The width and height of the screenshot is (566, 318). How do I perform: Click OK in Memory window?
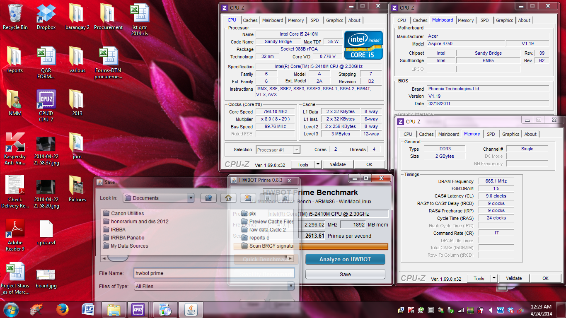(545, 278)
